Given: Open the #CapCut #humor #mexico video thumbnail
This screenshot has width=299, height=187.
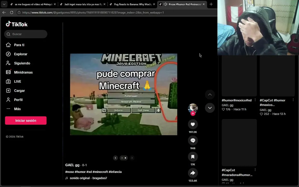Looking at the screenshot, I should 277,76.
